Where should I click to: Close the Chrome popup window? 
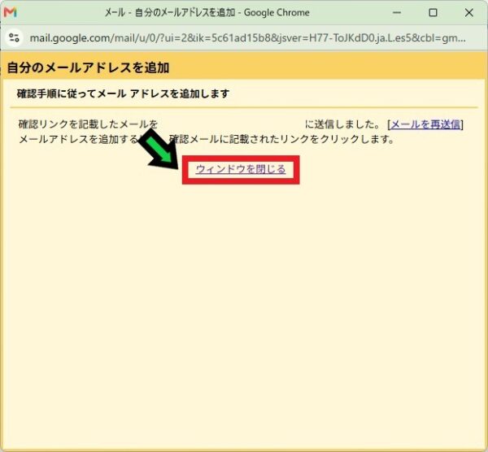click(469, 12)
